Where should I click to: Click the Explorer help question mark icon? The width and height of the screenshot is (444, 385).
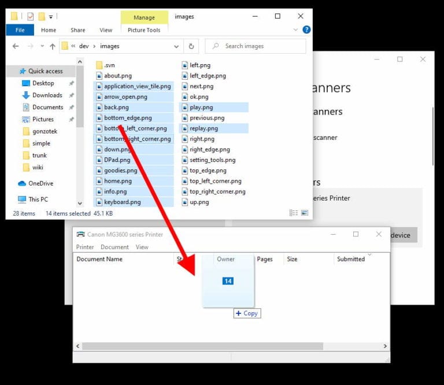pyautogui.click(x=306, y=29)
